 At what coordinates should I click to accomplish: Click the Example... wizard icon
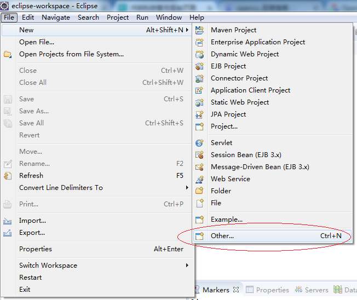point(199,220)
